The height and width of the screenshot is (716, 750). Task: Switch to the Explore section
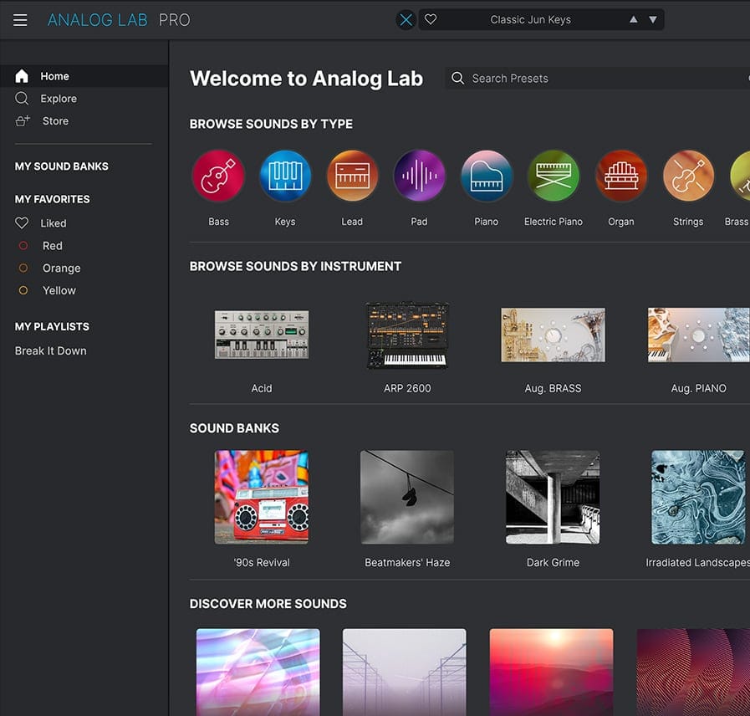(59, 99)
